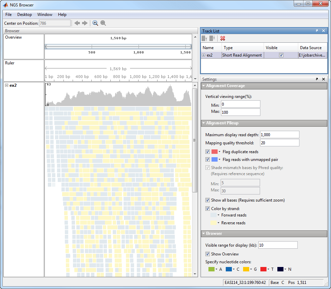Viewport: 331px width, 289px height.
Task: Open nucleotide G color dropdown arrow
Action: click(251, 269)
